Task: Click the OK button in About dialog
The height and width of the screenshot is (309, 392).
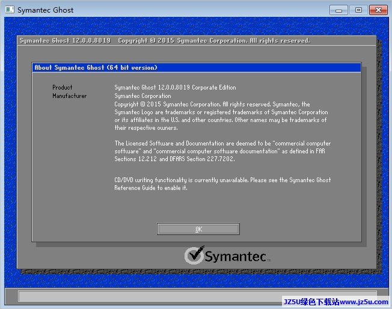Action: pyautogui.click(x=198, y=229)
